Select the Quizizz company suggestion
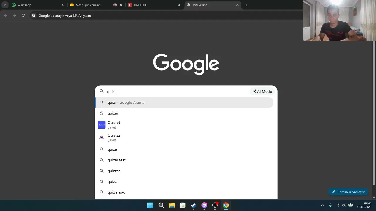The width and height of the screenshot is (376, 211). click(184, 137)
